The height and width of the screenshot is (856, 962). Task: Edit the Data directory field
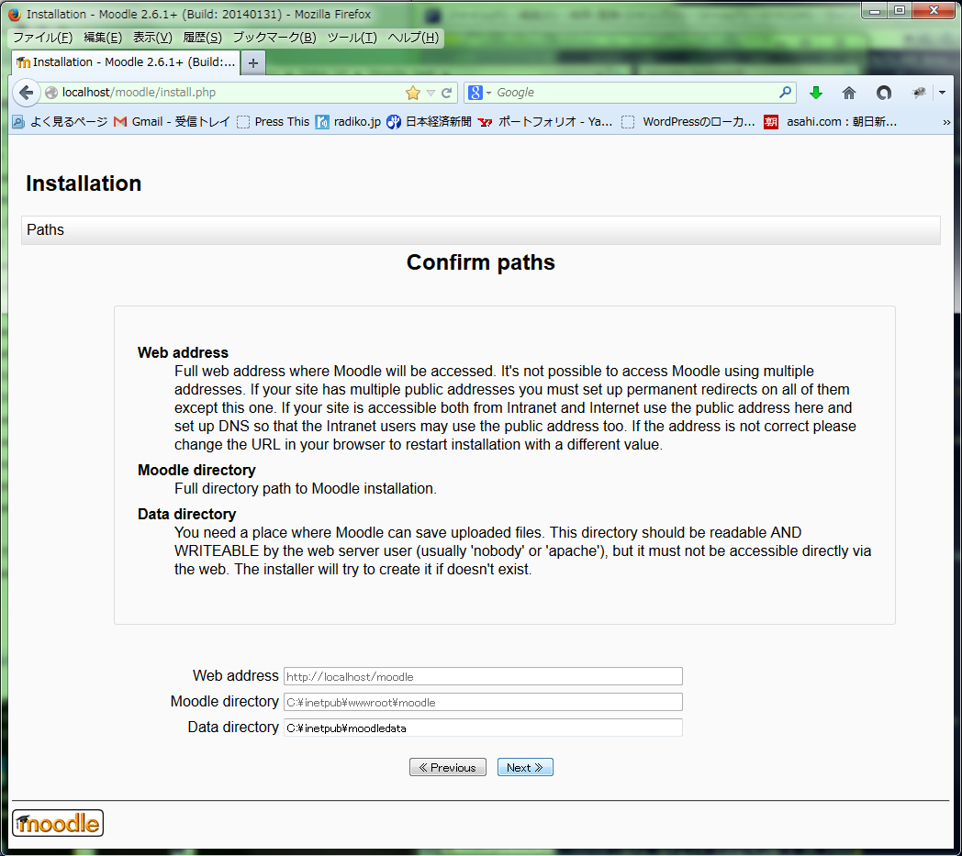point(483,728)
